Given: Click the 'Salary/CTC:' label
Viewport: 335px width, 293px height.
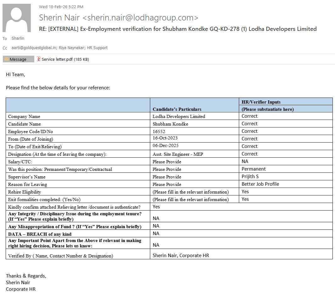Looking at the screenshot, I should pyautogui.click(x=20, y=162).
